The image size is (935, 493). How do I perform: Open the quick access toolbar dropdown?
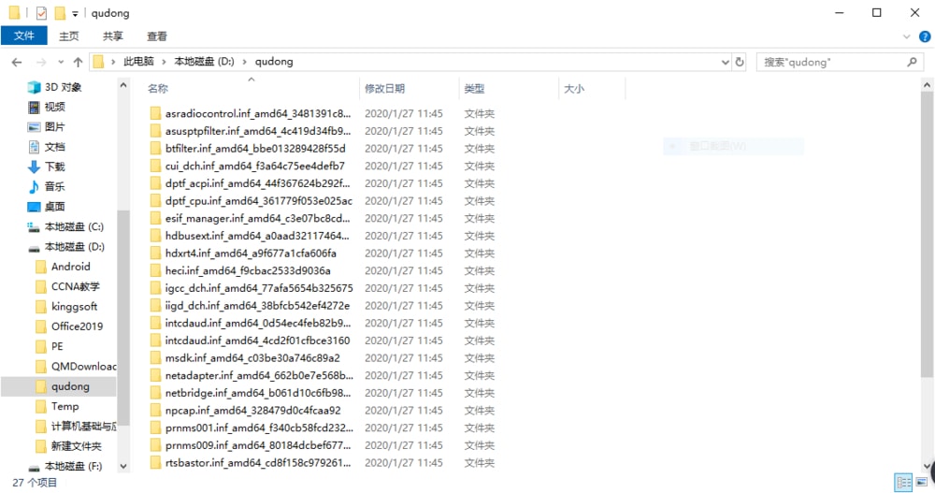(75, 13)
